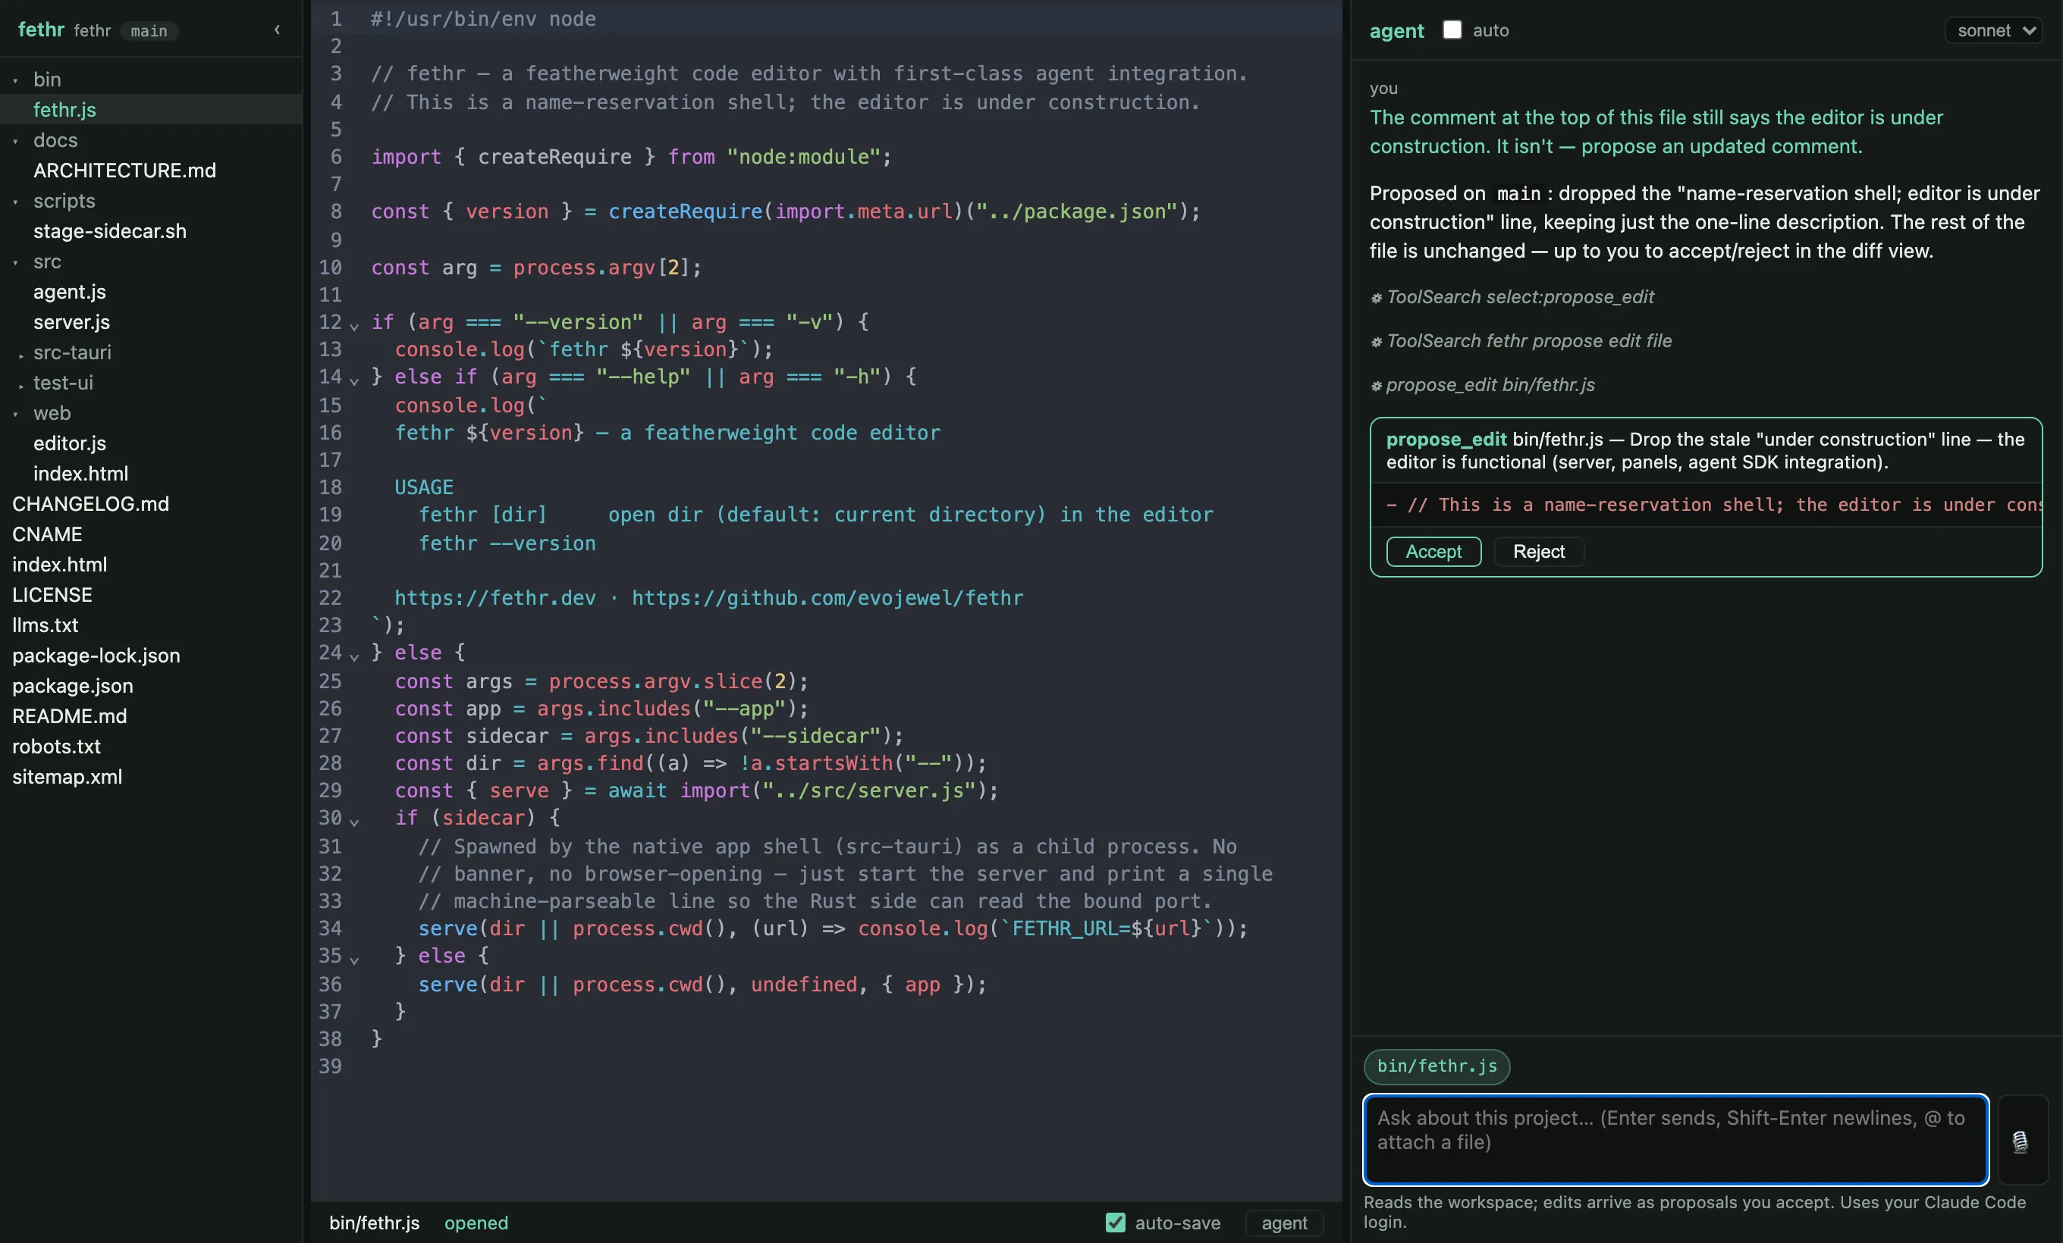Click the gear icon beside ToolSearch select:propose_edit
Viewport: 2063px width, 1243px height.
(x=1377, y=298)
